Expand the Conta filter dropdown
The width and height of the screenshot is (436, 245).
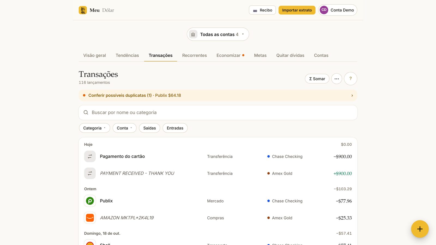[125, 128]
